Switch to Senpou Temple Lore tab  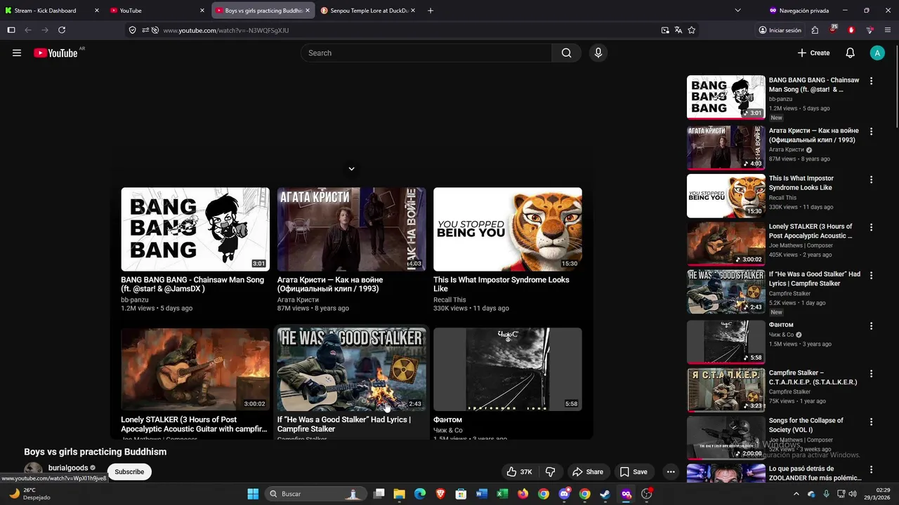[368, 11]
